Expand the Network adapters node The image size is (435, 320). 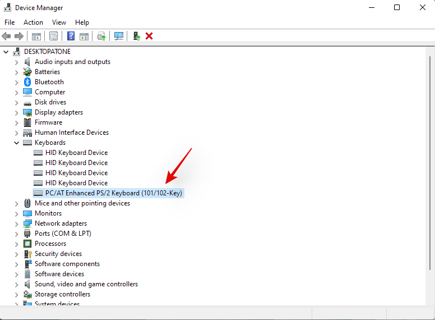coord(16,223)
